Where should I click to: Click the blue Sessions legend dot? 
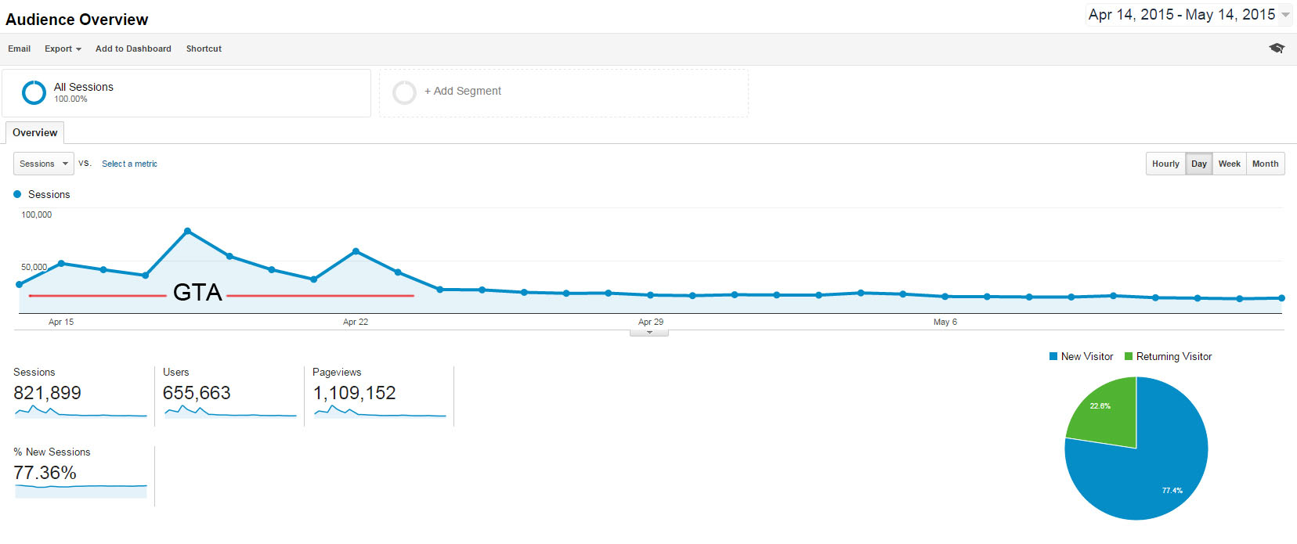(17, 194)
